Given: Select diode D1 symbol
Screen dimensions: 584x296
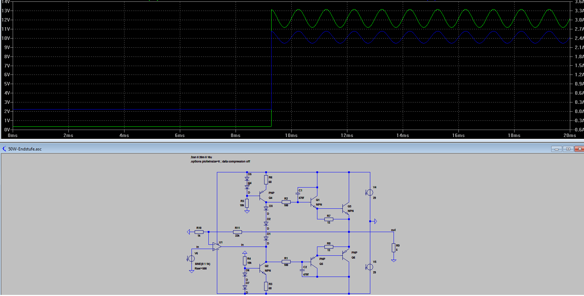Looking at the screenshot, I should click(266, 238).
